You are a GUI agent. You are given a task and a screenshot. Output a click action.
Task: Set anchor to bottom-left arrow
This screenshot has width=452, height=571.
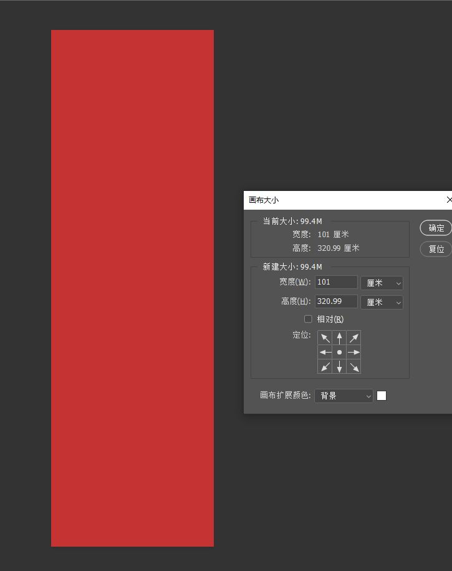pos(325,366)
